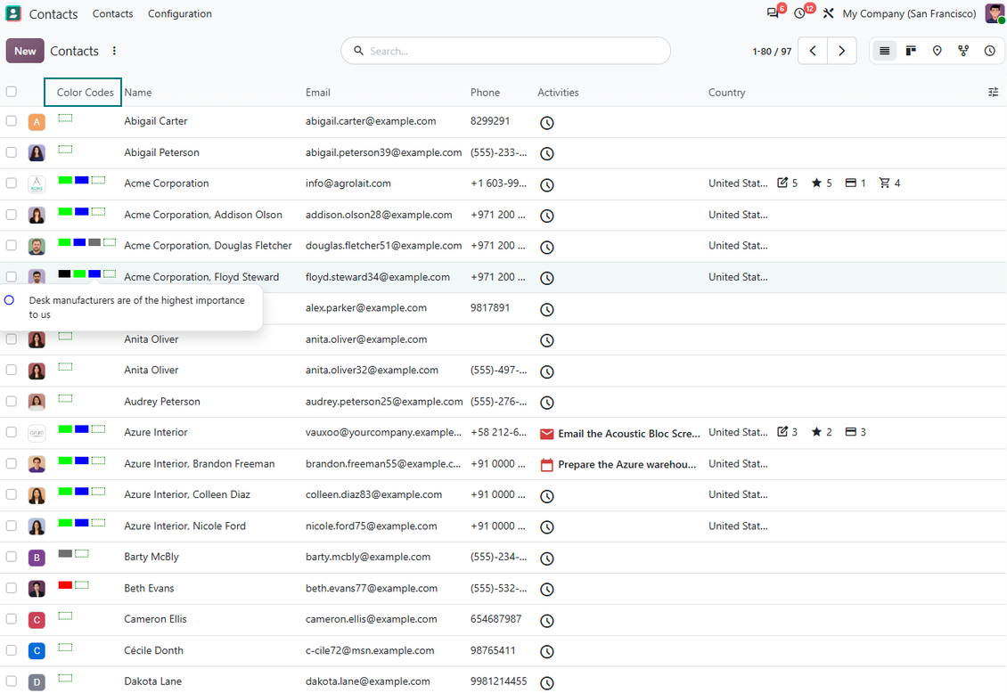Check the Cameron Ellis row checkbox
Viewport: 1007px width, 693px height.
tap(12, 618)
